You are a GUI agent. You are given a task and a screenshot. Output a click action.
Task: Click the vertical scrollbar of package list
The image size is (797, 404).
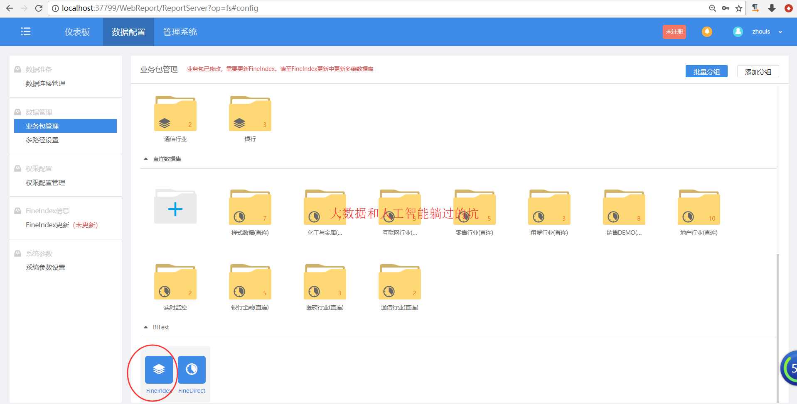[x=778, y=328]
